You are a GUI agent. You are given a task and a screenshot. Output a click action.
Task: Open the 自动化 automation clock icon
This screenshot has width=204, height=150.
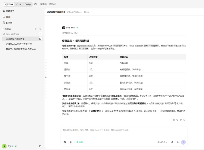4,22
